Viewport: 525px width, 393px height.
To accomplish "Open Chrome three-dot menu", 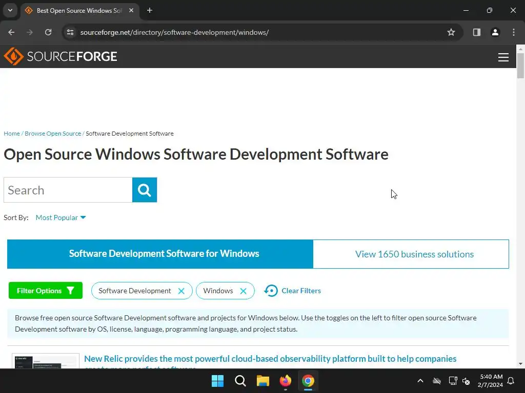I will 514,32.
